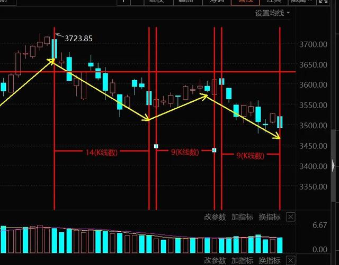The image size is (339, 265).
Task: Select the right white handle of the middle 9(K线数) line
Action: tap(214, 150)
